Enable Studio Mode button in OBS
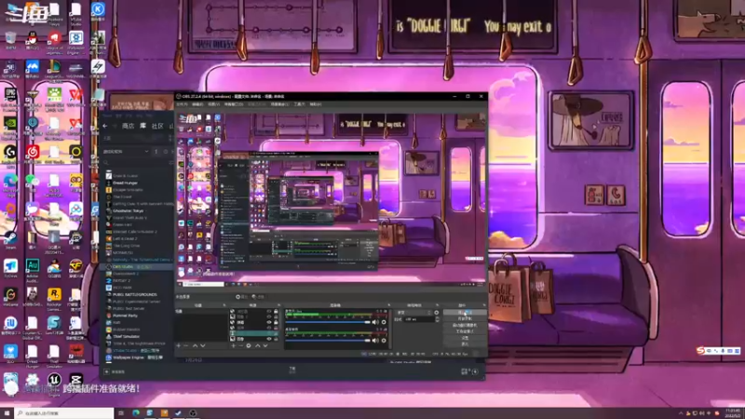 (x=465, y=331)
